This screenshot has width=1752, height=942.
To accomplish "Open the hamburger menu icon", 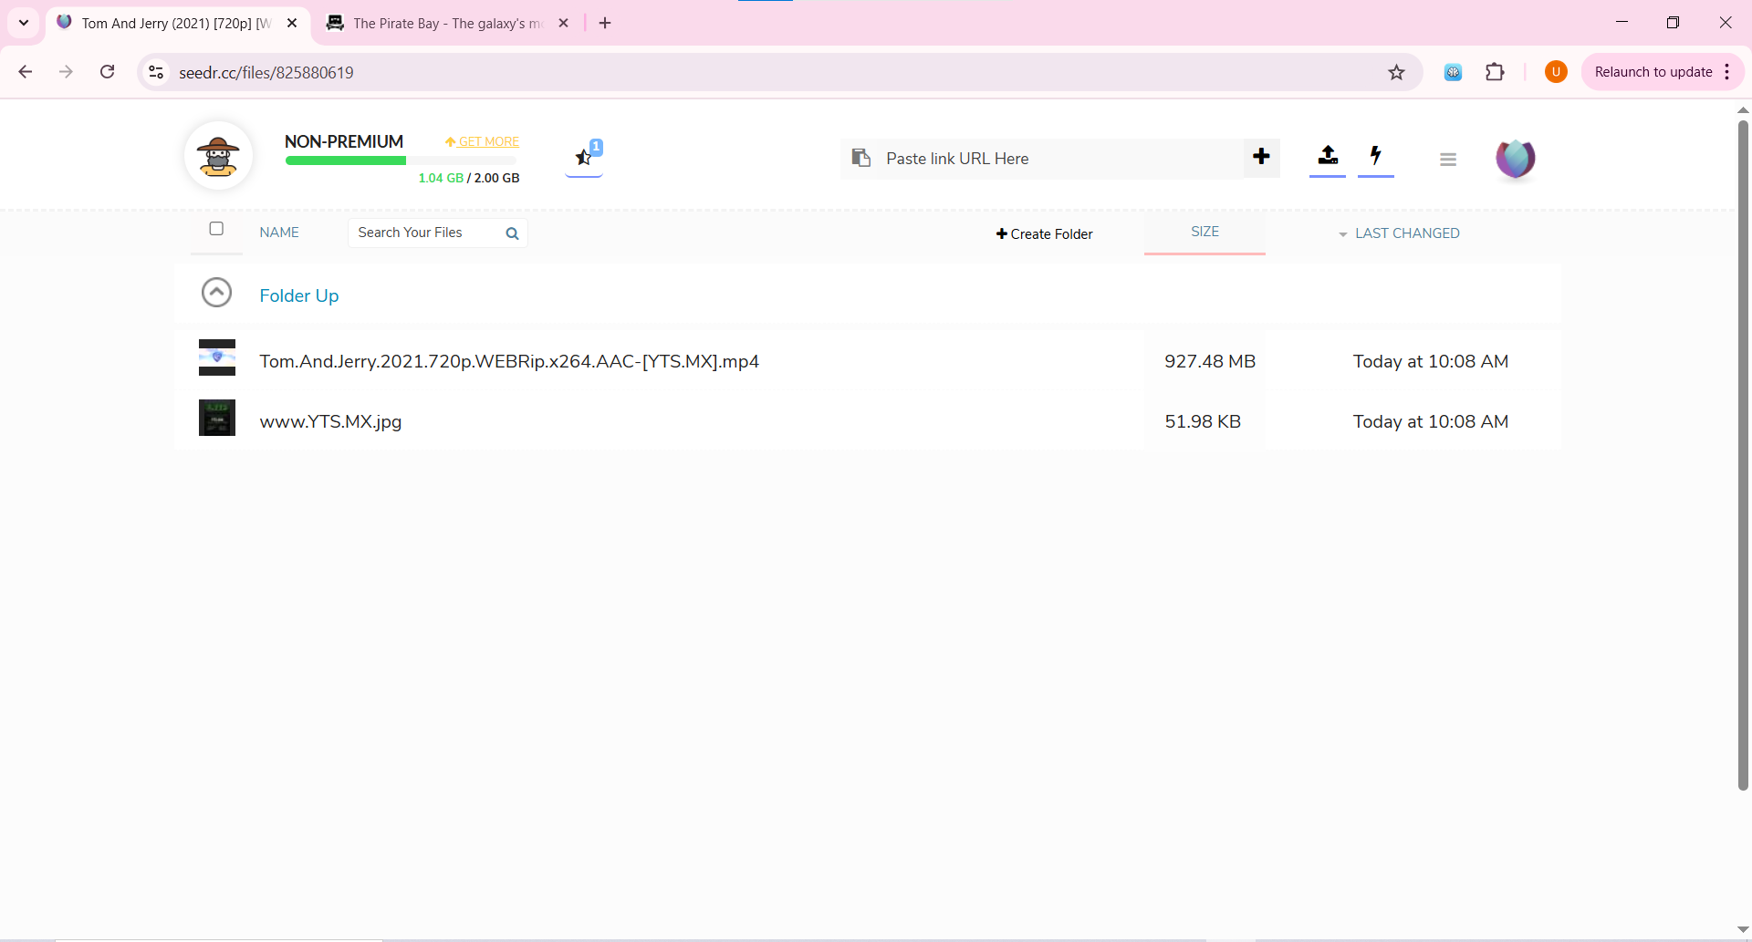I will coord(1448,159).
